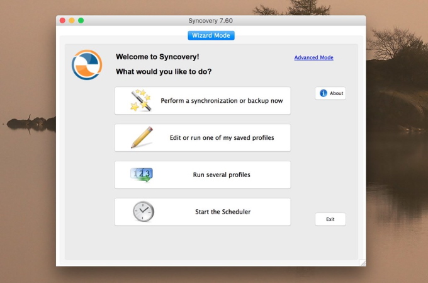Minimize the window with yellow button
The height and width of the screenshot is (283, 428).
pyautogui.click(x=72, y=21)
